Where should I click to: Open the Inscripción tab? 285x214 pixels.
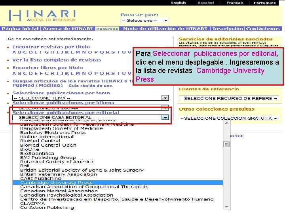tap(228, 29)
